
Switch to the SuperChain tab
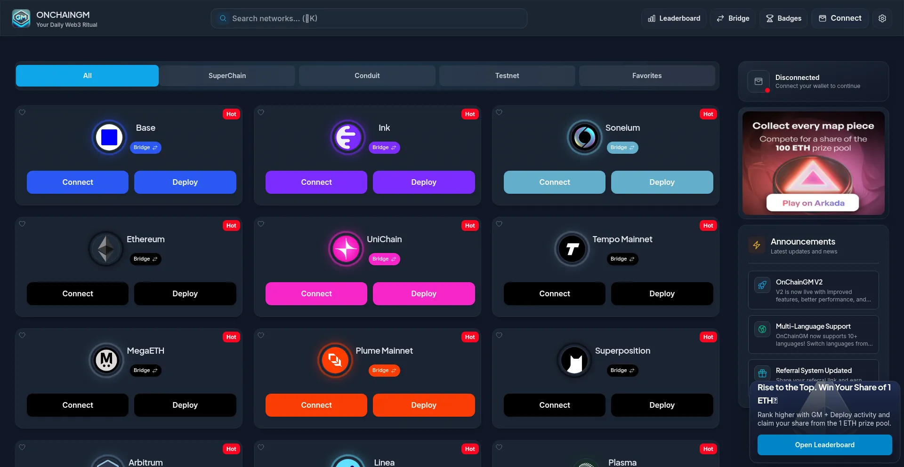[227, 76]
